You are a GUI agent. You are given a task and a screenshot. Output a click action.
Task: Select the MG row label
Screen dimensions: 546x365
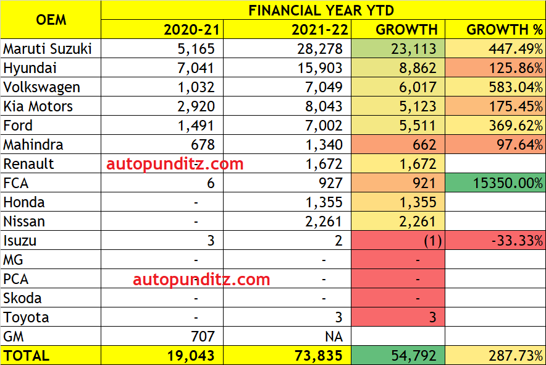click(x=51, y=259)
